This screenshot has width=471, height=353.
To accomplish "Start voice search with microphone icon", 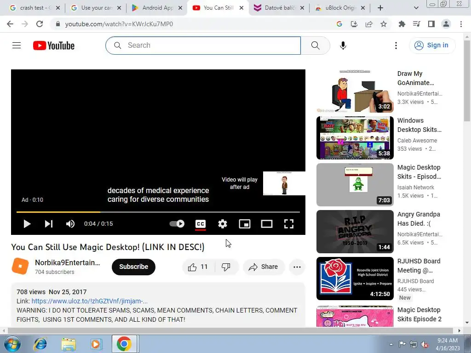I will point(343,46).
